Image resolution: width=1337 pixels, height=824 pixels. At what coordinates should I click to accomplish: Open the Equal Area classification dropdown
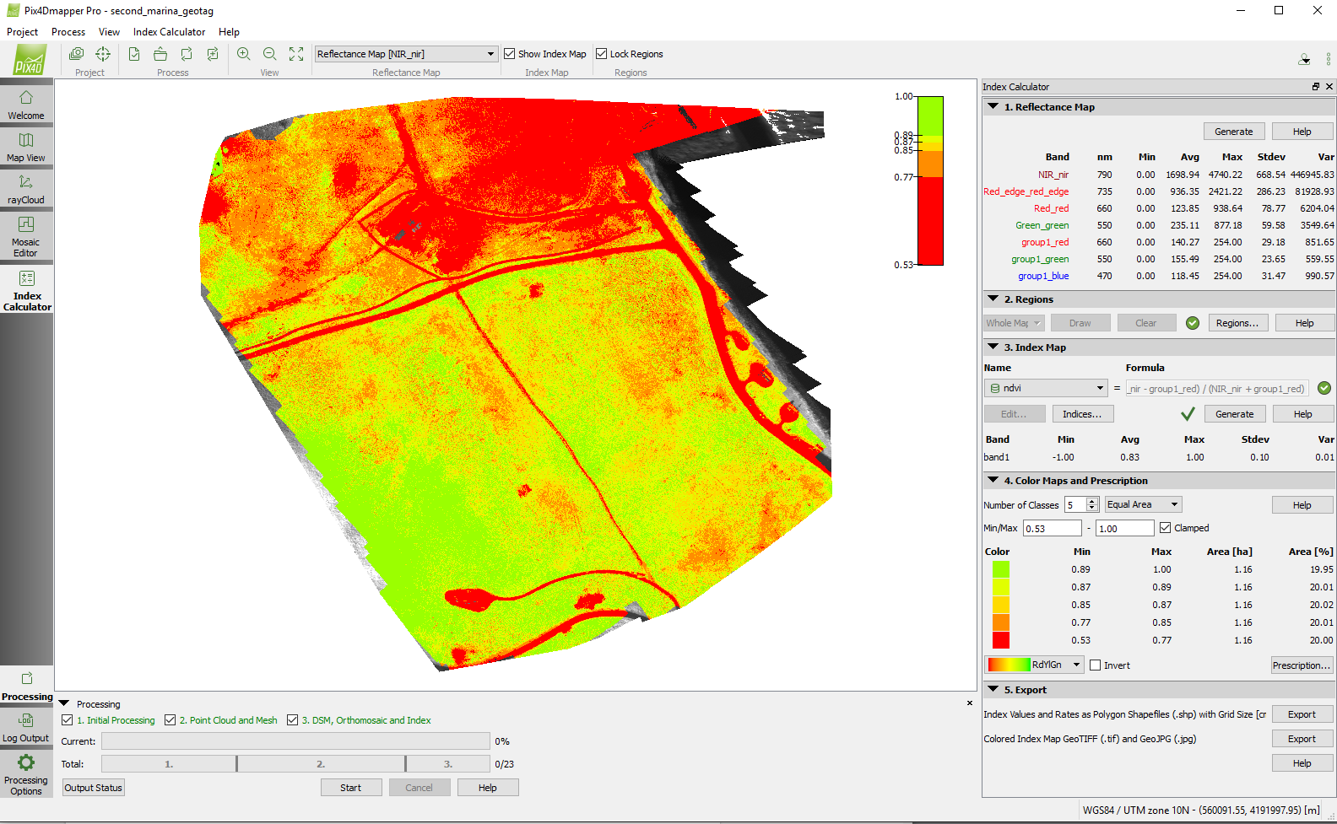pyautogui.click(x=1143, y=504)
